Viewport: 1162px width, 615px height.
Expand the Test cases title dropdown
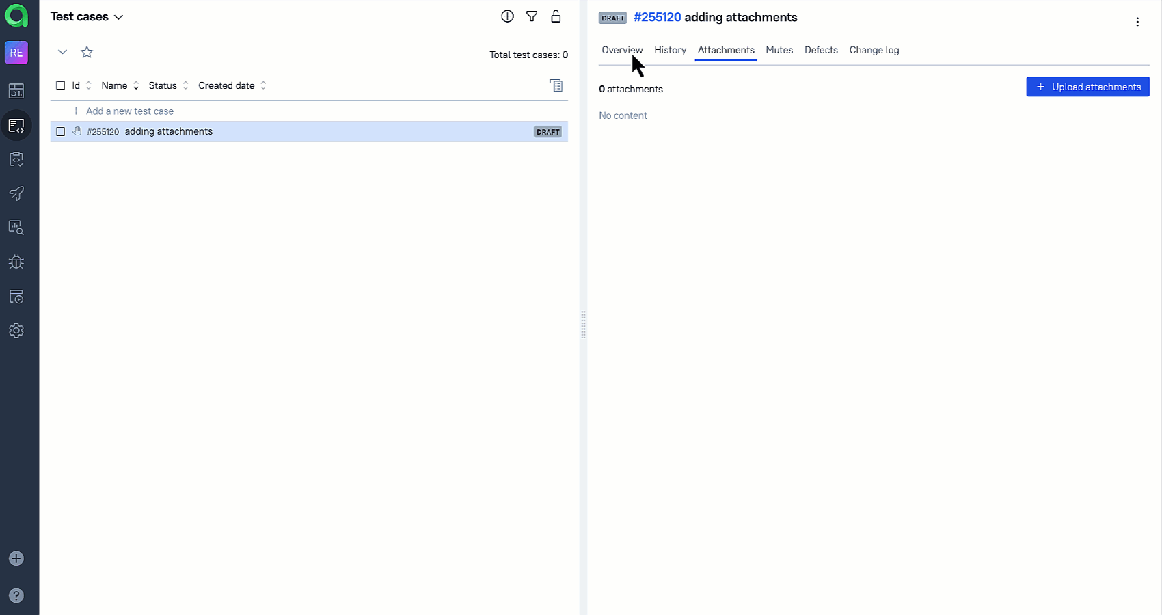click(x=119, y=16)
